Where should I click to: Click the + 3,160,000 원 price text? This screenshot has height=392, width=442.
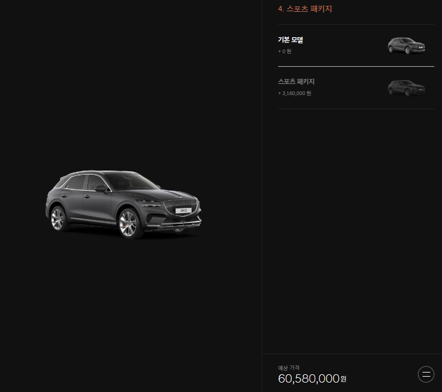295,93
